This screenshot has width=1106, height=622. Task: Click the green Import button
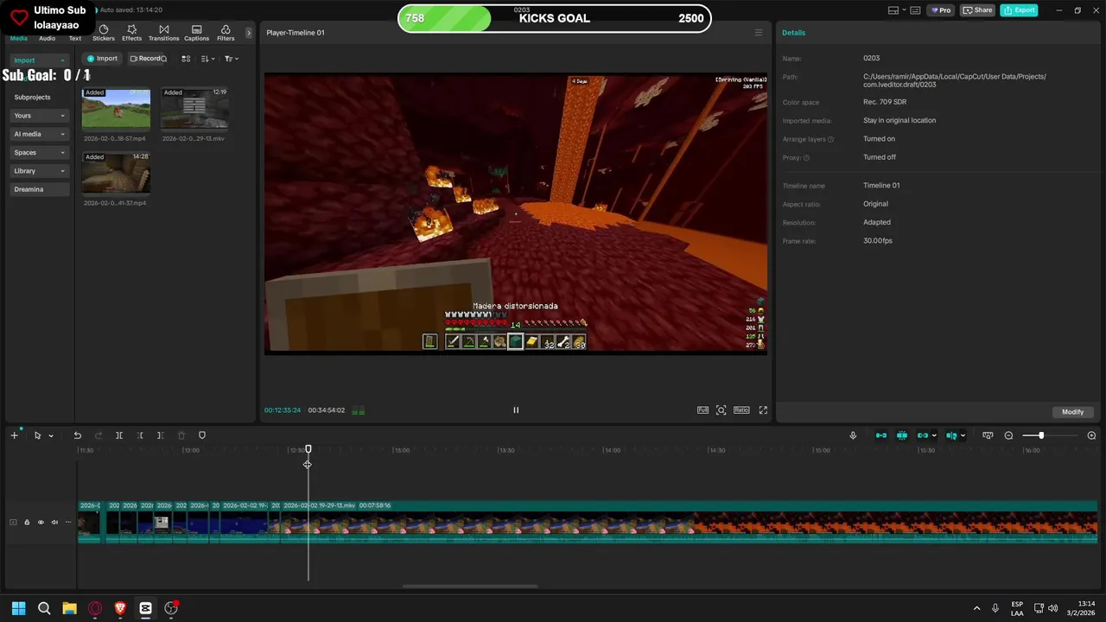tap(102, 59)
